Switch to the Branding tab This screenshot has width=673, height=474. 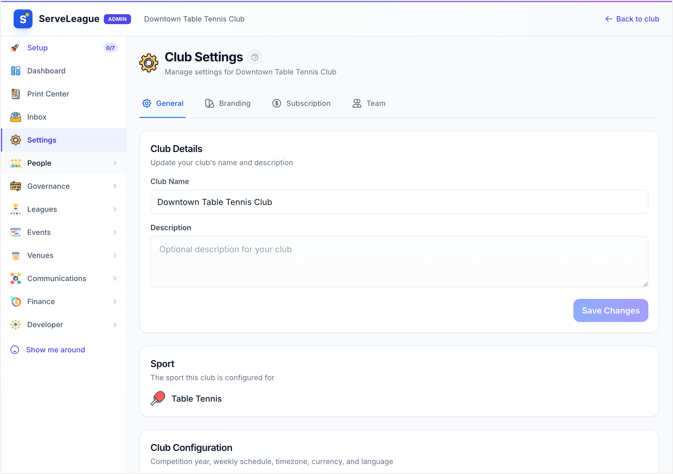click(227, 104)
